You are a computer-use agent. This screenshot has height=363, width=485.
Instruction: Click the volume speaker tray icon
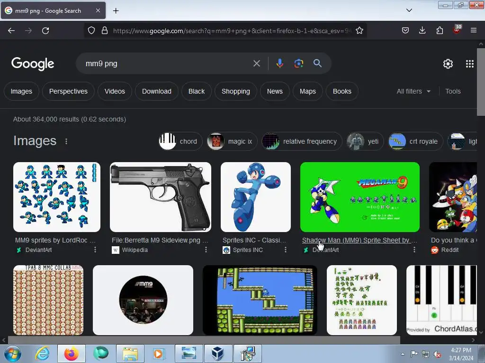coord(437,354)
